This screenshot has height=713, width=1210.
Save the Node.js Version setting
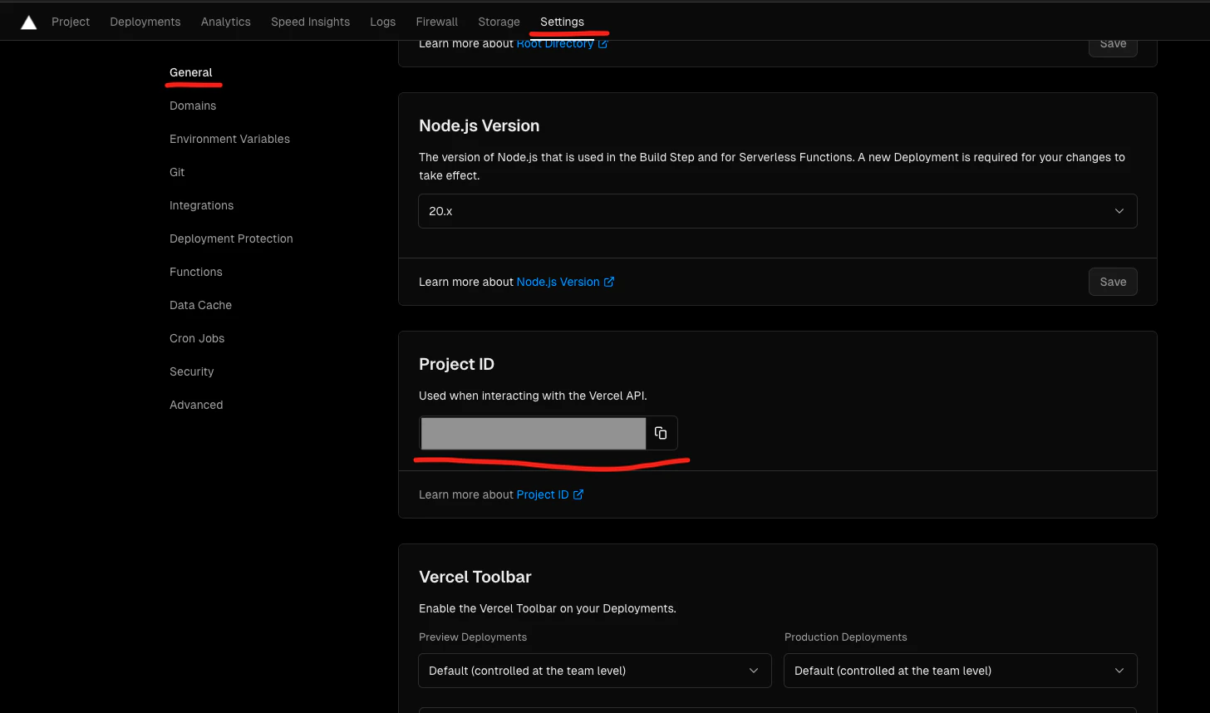pyautogui.click(x=1113, y=282)
